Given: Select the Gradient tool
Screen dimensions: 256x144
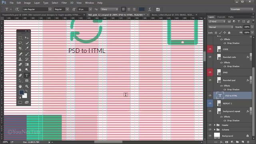Looking at the screenshot, I should (27, 64).
